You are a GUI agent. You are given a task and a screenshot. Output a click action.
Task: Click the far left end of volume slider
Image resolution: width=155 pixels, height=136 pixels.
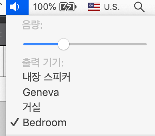24,44
